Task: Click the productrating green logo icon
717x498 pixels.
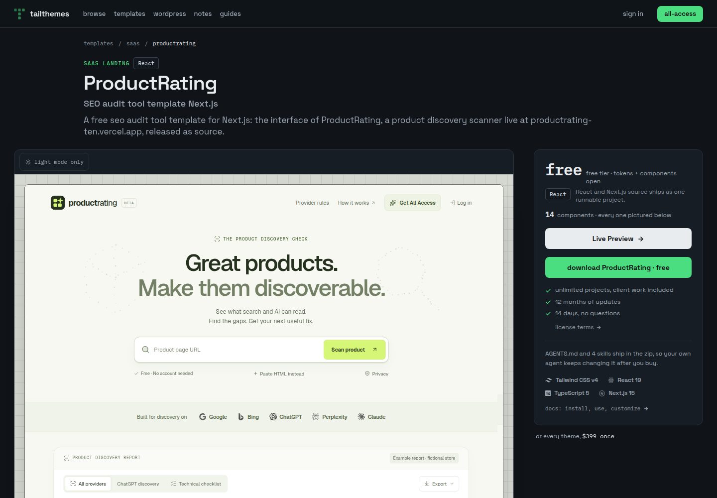Action: [58, 203]
